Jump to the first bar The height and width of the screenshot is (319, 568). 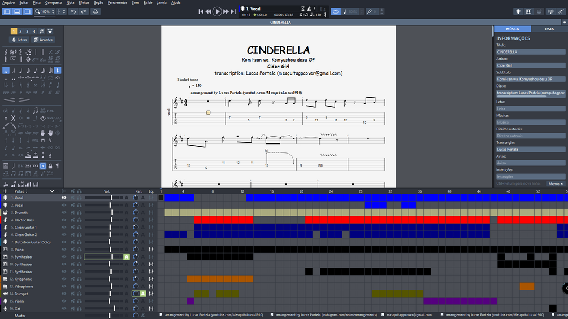[201, 11]
